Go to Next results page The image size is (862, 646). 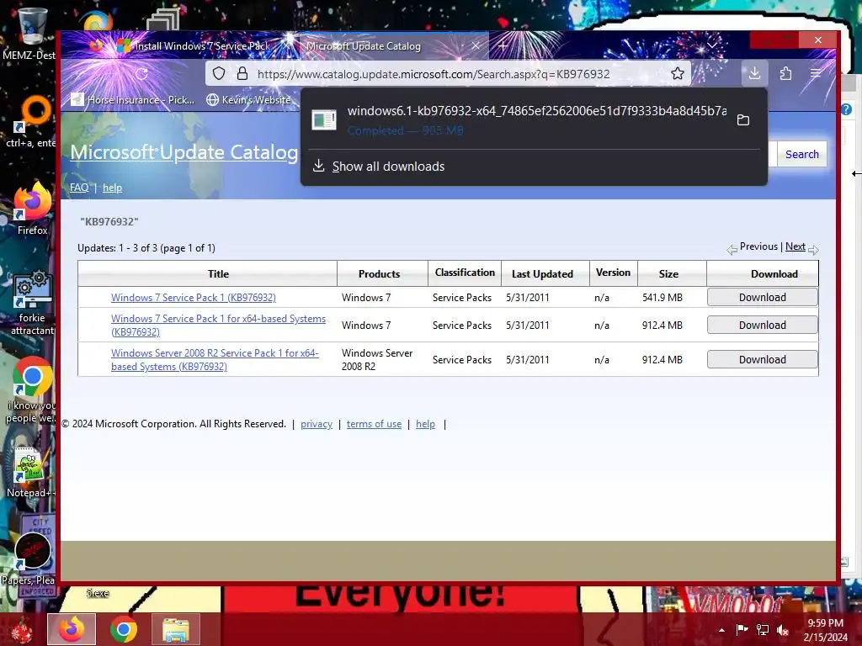795,246
